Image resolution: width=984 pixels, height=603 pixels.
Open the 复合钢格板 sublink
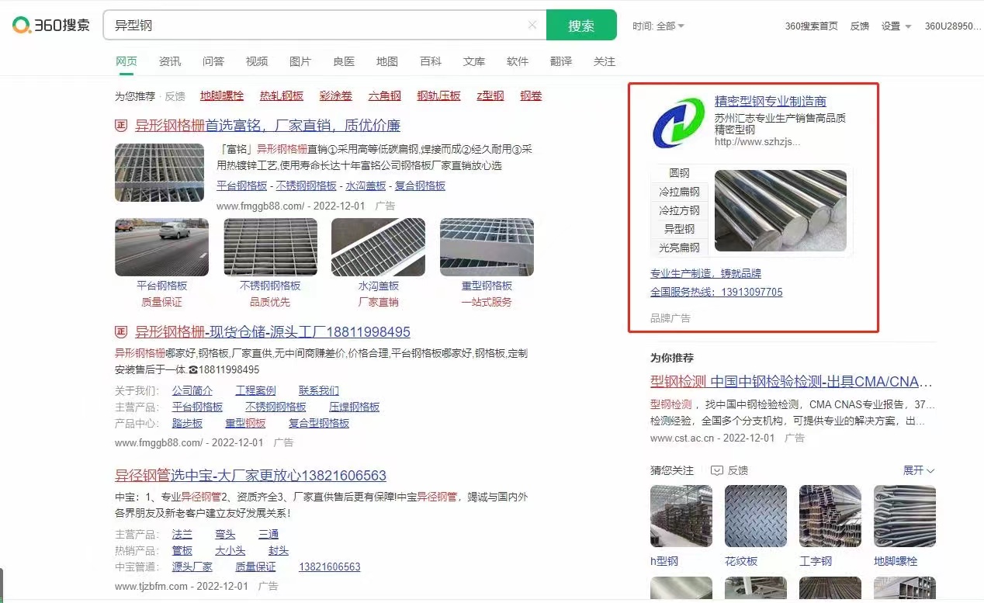tap(420, 185)
